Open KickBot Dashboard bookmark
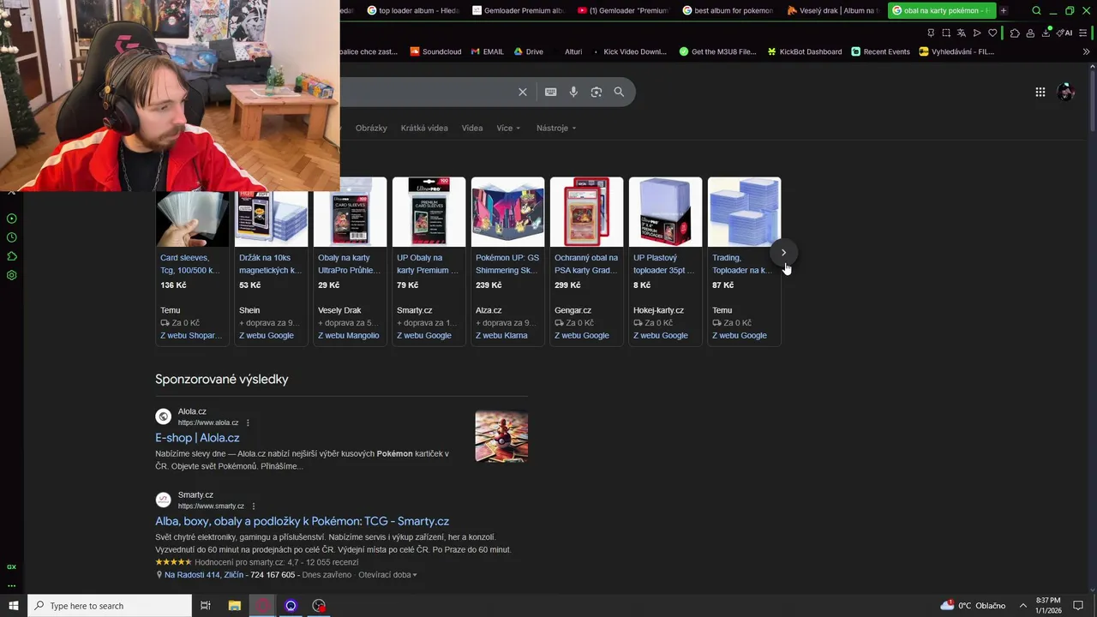 pyautogui.click(x=804, y=51)
